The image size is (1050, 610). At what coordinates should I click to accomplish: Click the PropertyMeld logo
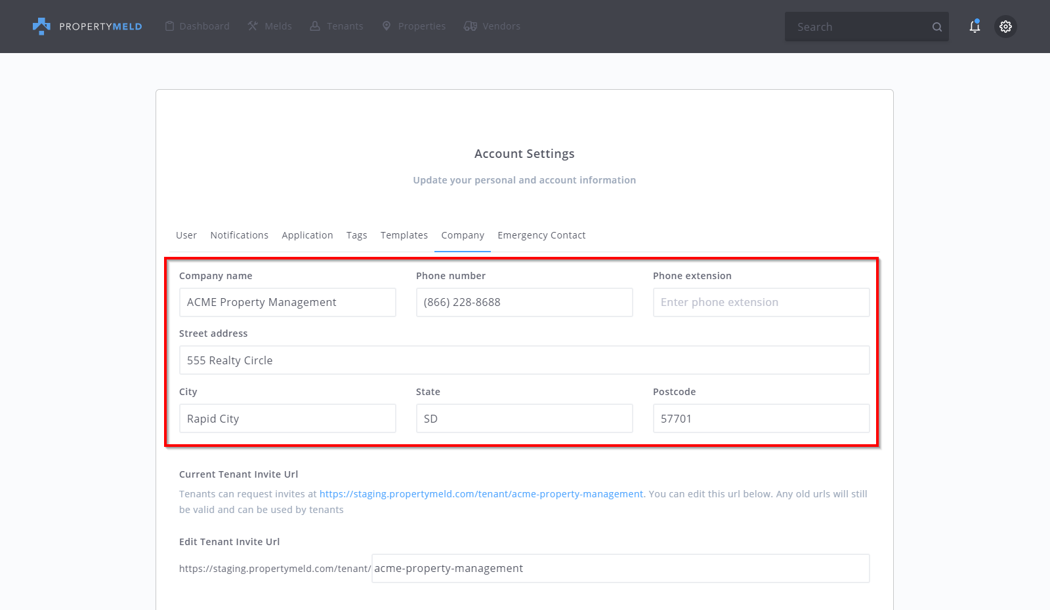point(87,26)
